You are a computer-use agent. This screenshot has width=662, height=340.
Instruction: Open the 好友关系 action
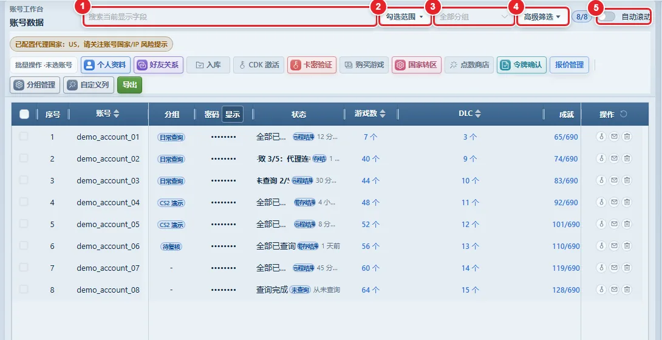pyautogui.click(x=159, y=65)
